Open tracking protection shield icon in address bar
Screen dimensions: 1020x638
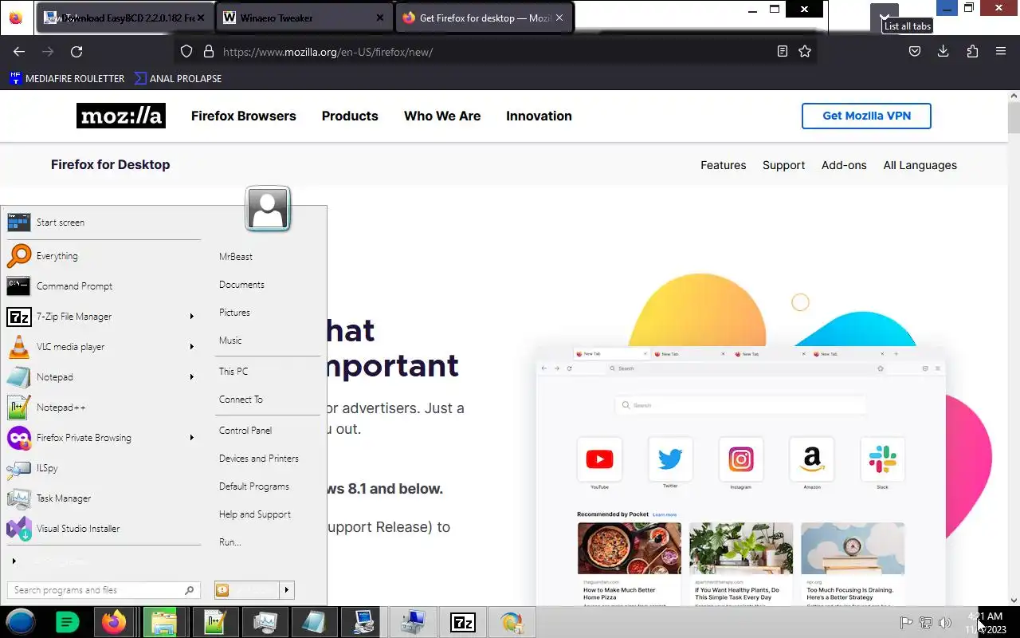pyautogui.click(x=186, y=51)
